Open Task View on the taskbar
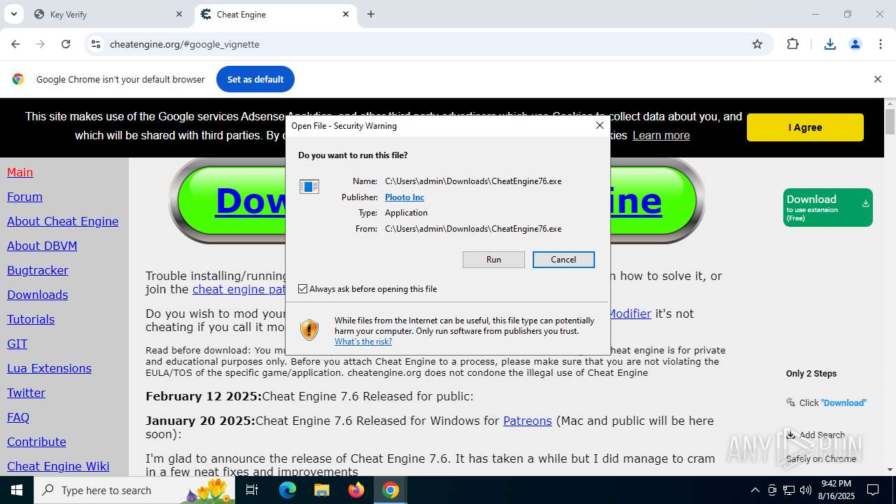 click(x=253, y=490)
